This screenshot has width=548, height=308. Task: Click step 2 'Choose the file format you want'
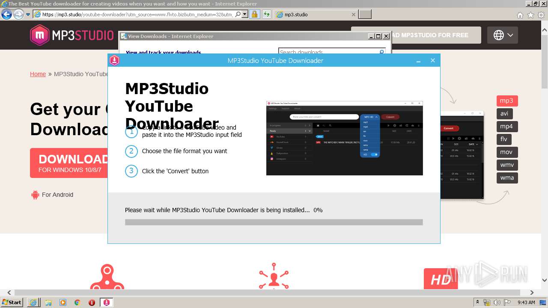click(x=185, y=151)
